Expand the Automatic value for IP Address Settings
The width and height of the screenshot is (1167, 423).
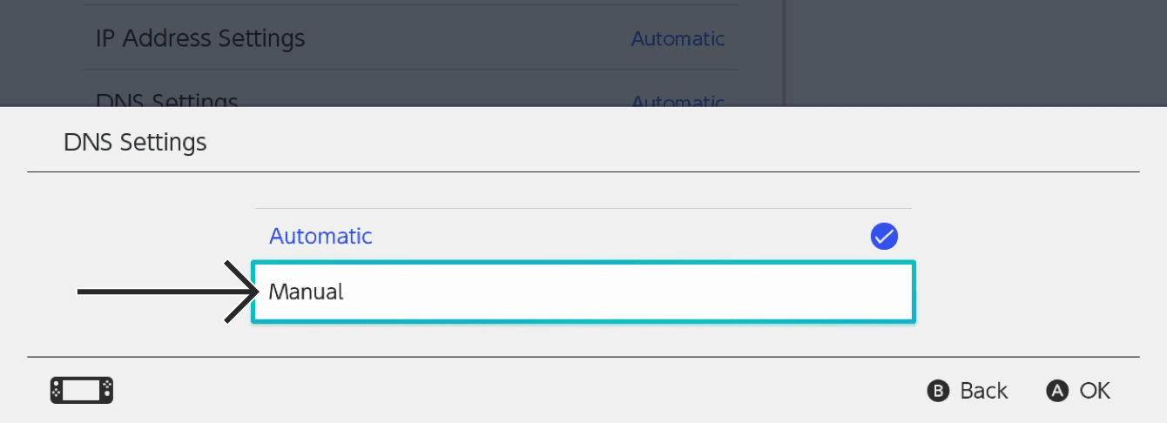pyautogui.click(x=678, y=38)
